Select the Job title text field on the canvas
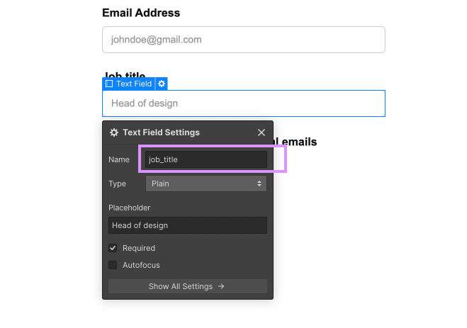This screenshot has width=467, height=328. click(x=243, y=103)
